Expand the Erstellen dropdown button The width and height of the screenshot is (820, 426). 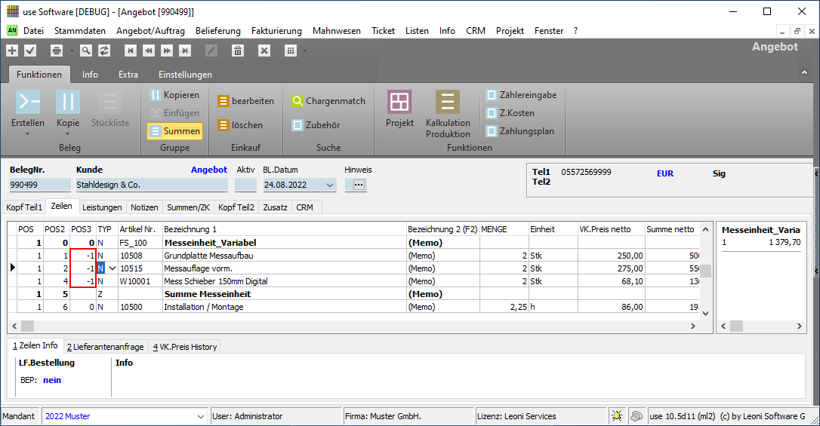tap(28, 133)
